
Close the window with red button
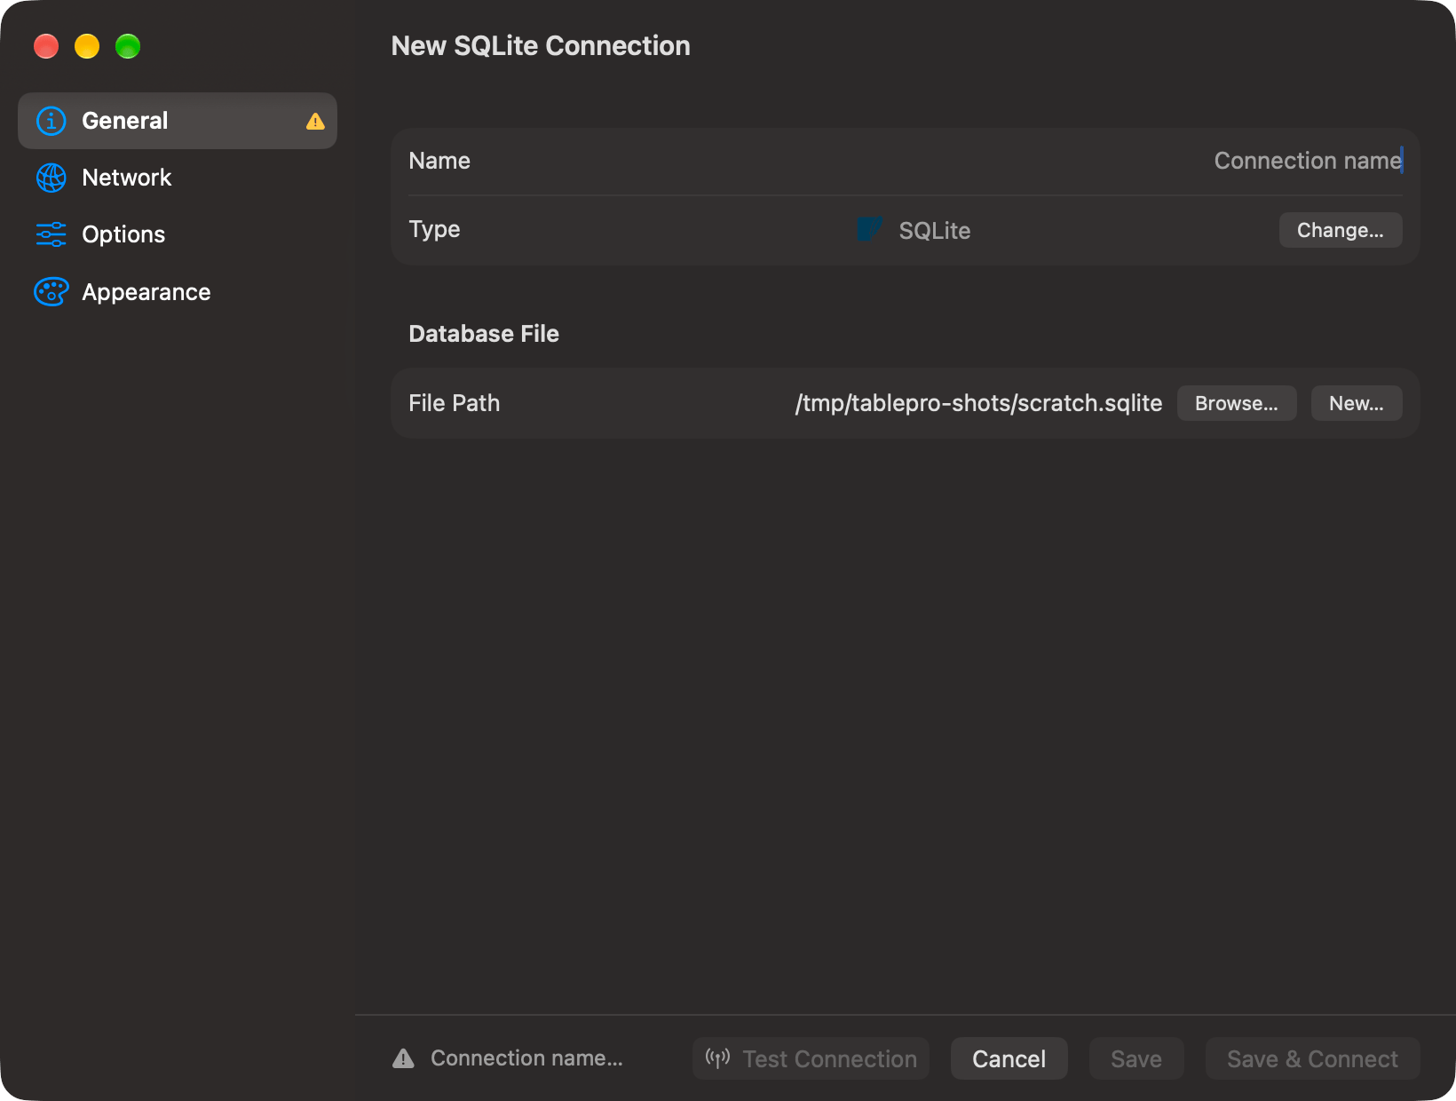point(46,46)
